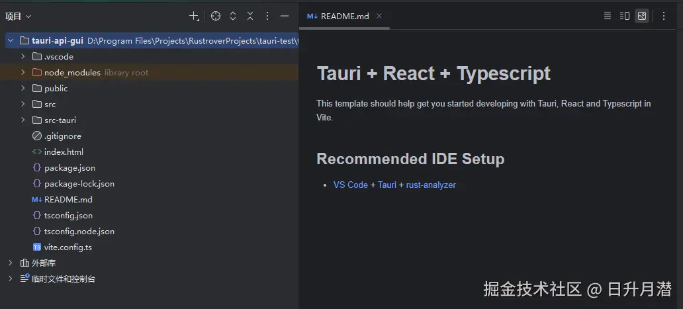Select README.md file name in tree
The width and height of the screenshot is (683, 309).
(68, 199)
